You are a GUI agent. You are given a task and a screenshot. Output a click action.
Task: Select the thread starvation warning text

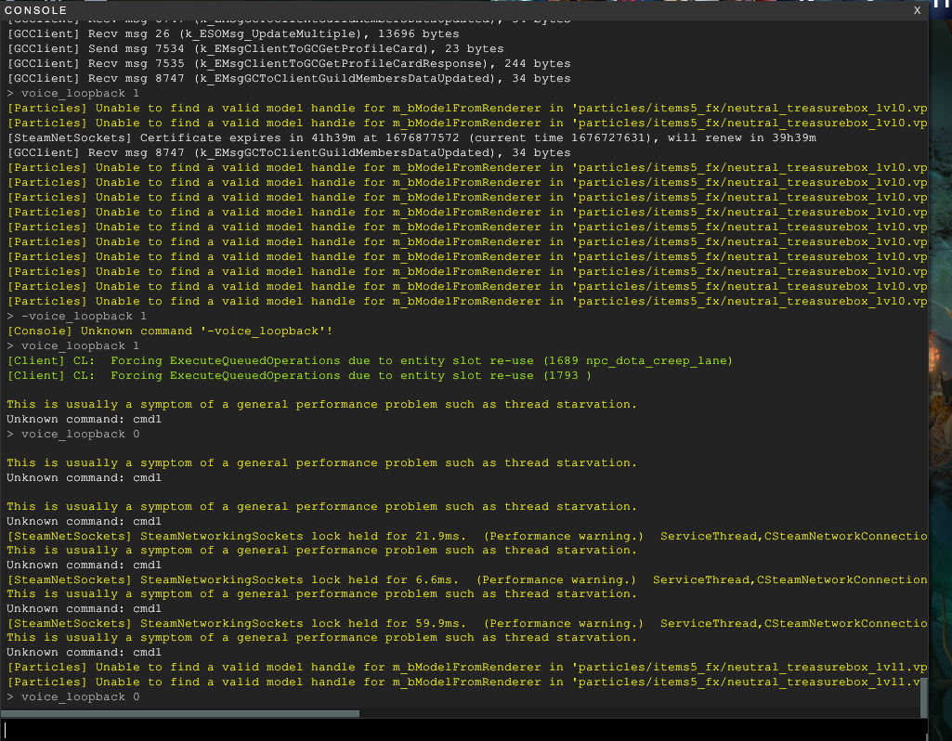click(x=320, y=404)
